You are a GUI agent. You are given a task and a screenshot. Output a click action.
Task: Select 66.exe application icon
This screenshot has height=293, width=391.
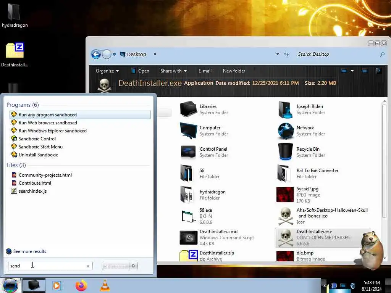(x=189, y=216)
